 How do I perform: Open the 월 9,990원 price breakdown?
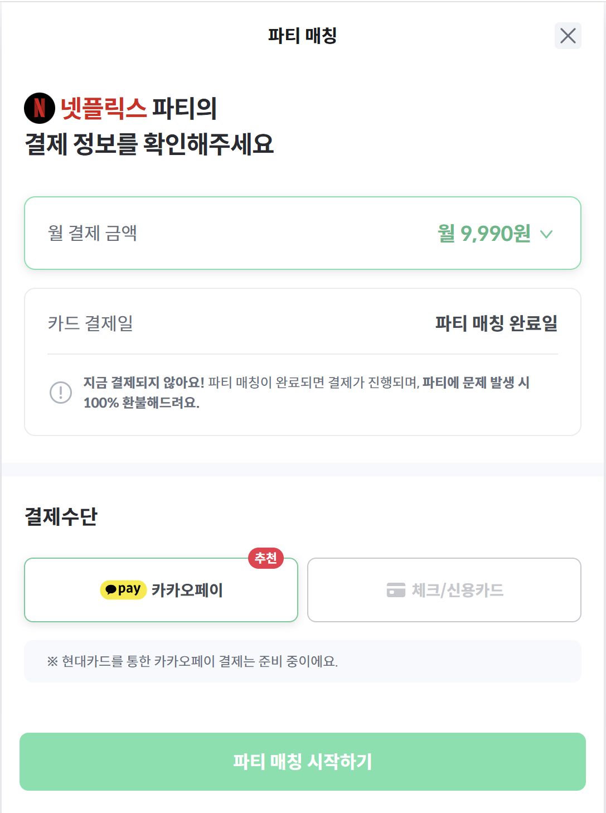click(484, 234)
